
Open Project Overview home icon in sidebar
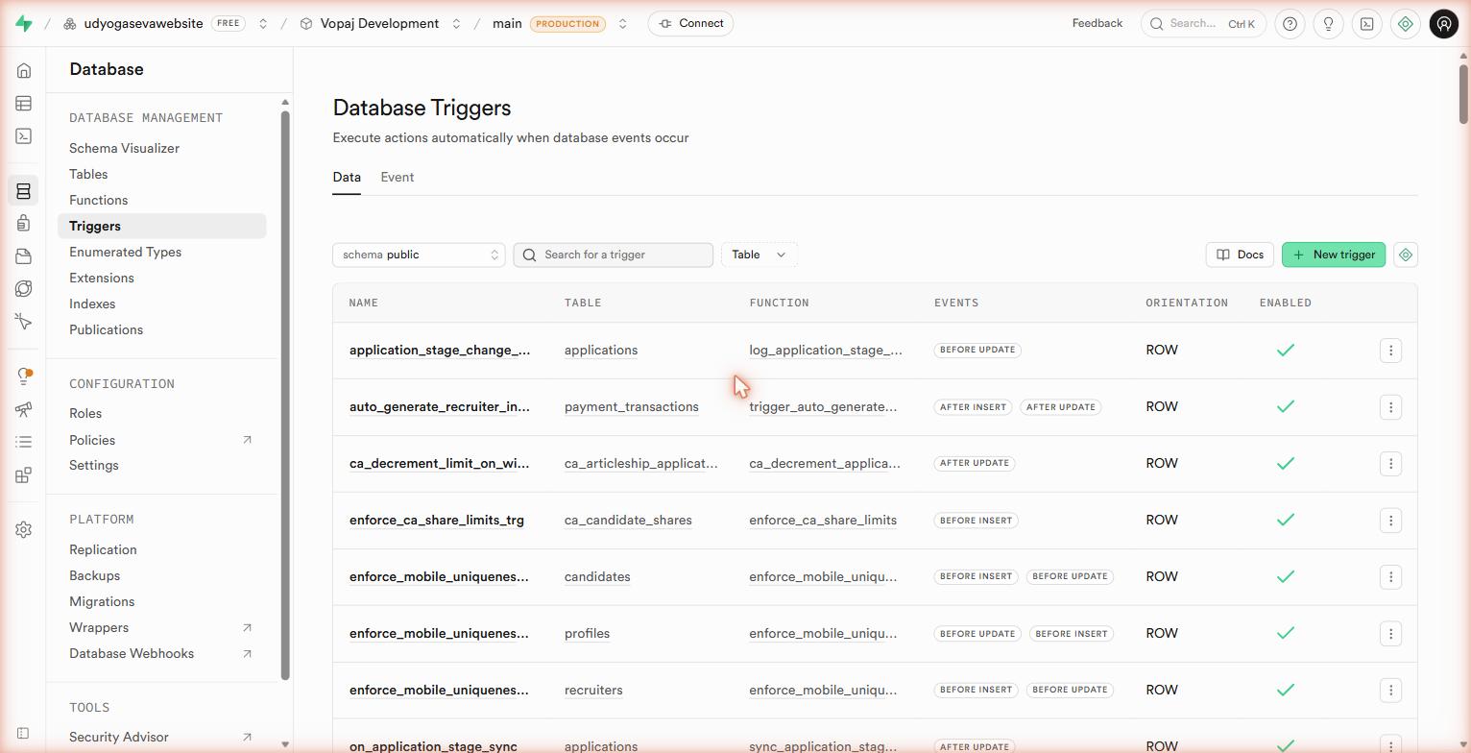coord(24,71)
